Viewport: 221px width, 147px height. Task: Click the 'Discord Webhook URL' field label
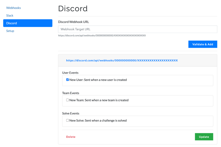click(x=73, y=22)
